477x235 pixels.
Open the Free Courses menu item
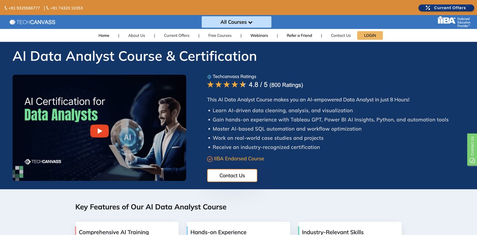220,35
